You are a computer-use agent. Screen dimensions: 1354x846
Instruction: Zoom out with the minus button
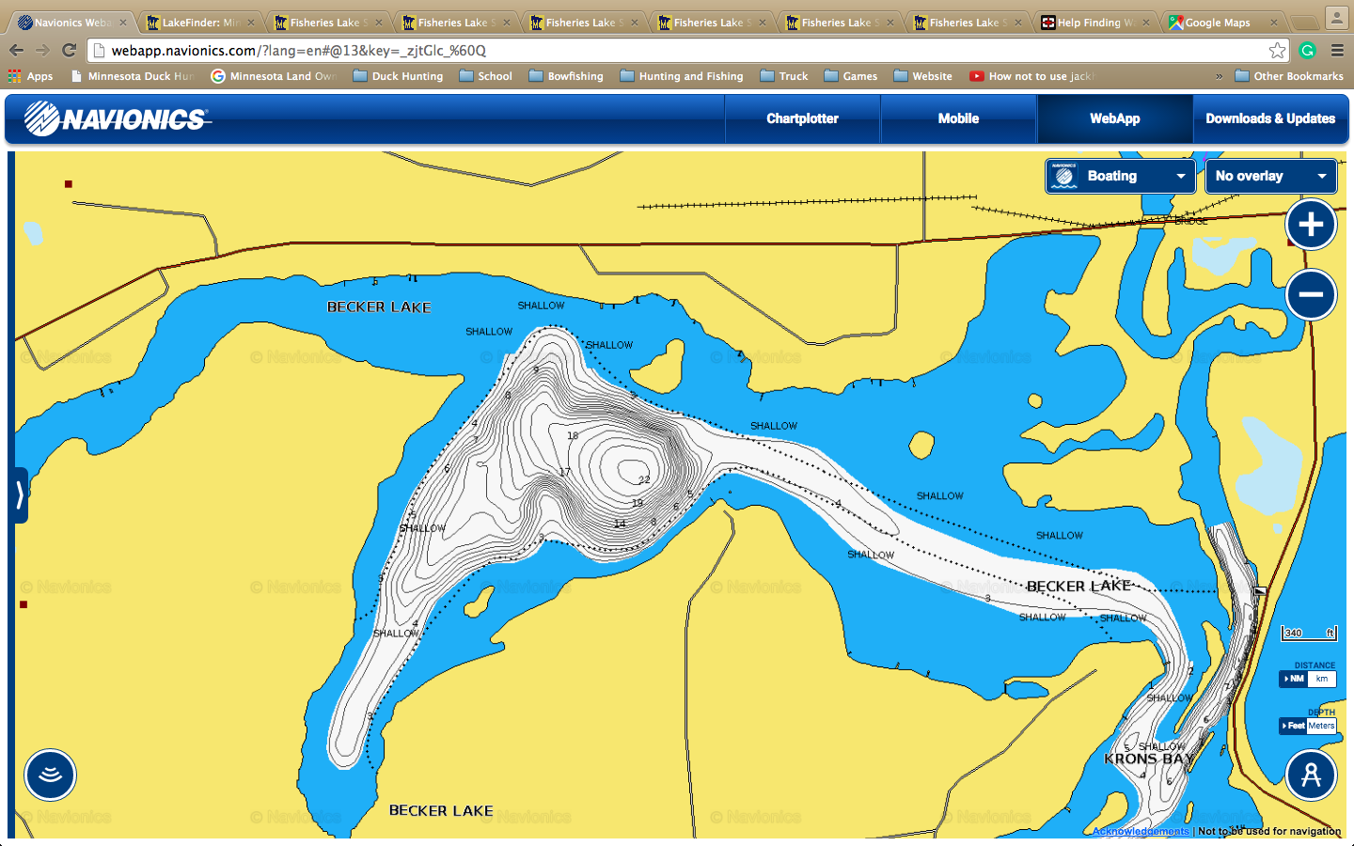pos(1311,295)
